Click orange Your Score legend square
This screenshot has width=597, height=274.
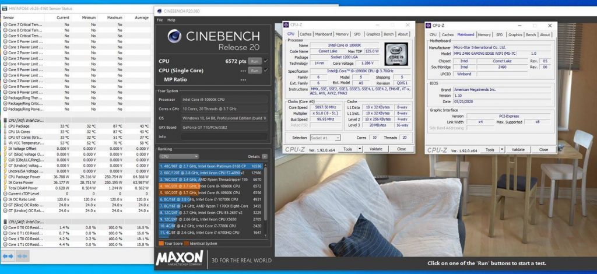click(x=161, y=243)
